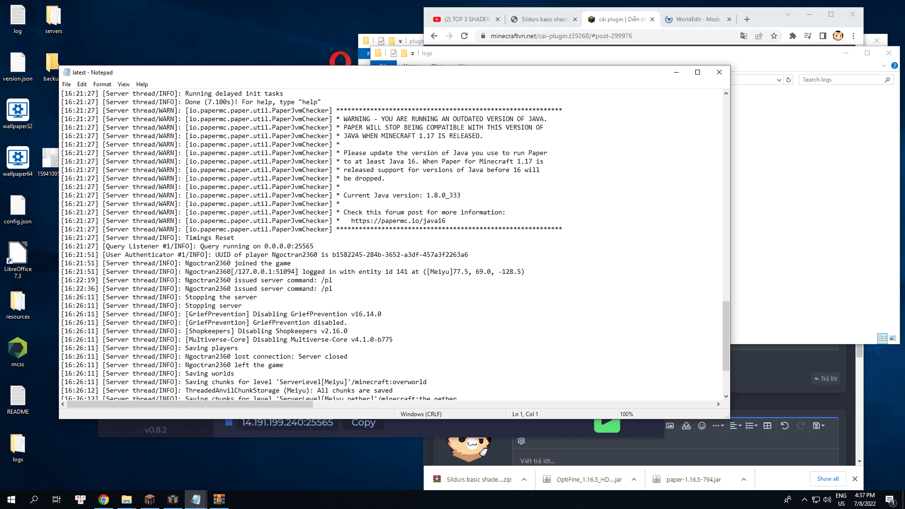The image size is (905, 509).
Task: Click the Translate page icon in address bar
Action: (744, 36)
